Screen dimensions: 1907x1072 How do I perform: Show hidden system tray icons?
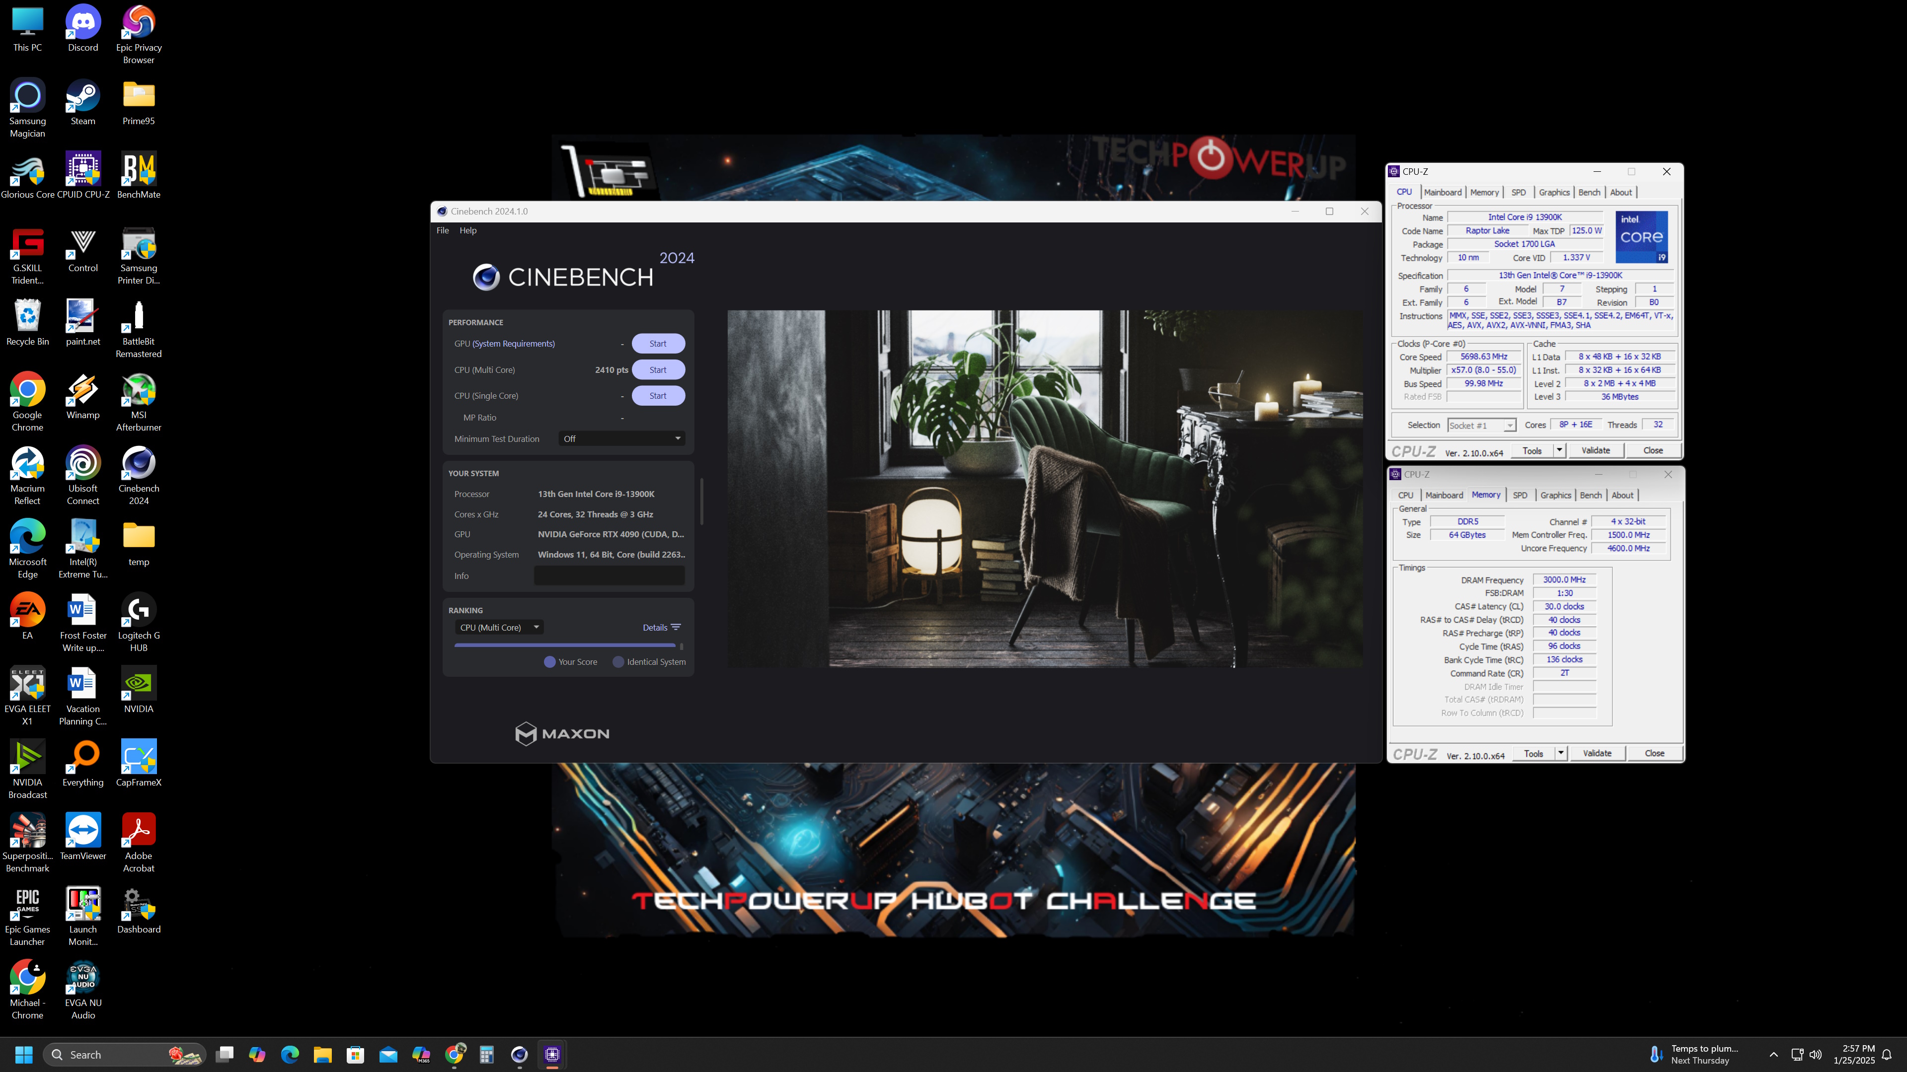pos(1773,1054)
